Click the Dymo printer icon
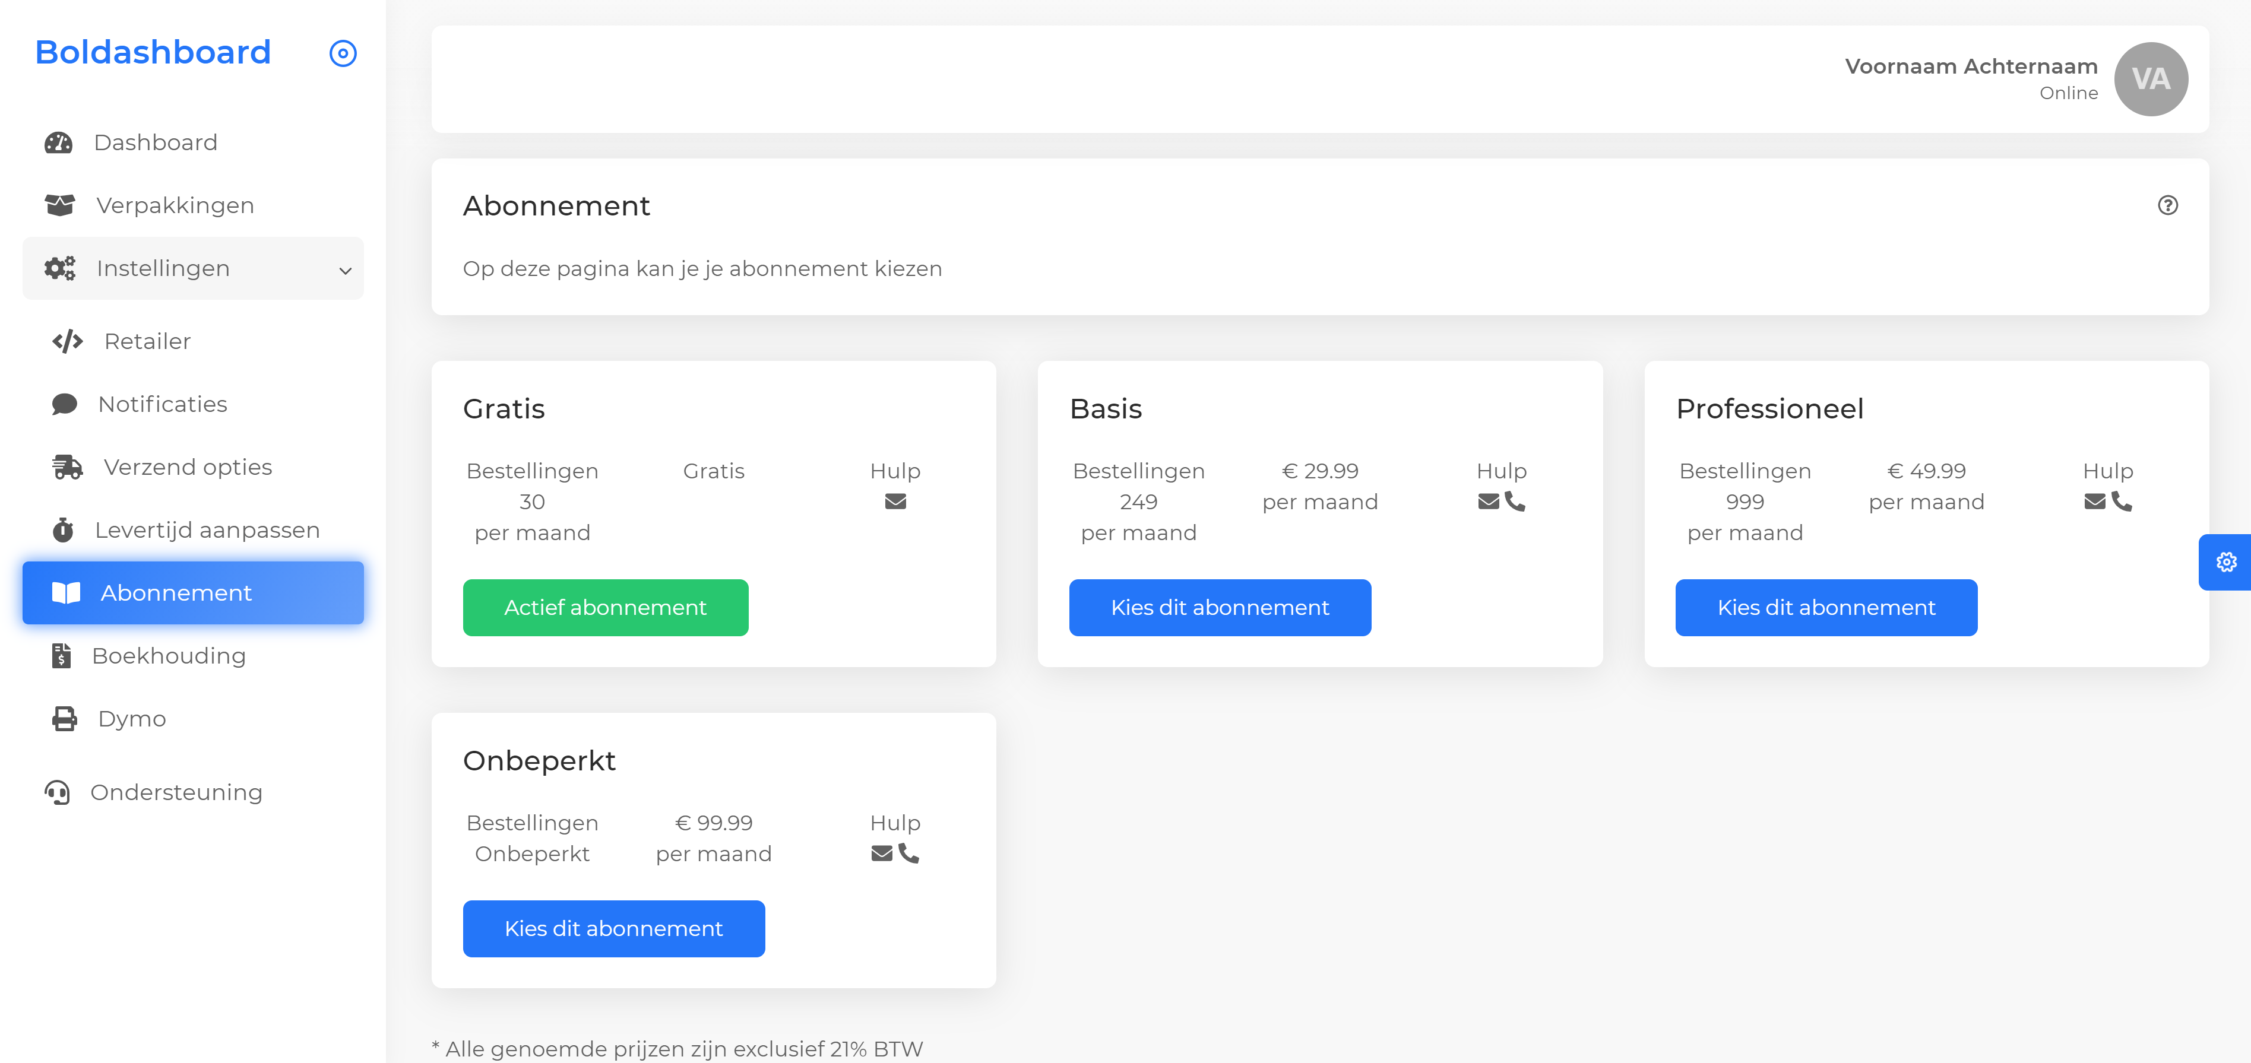The height and width of the screenshot is (1063, 2251). [x=64, y=719]
